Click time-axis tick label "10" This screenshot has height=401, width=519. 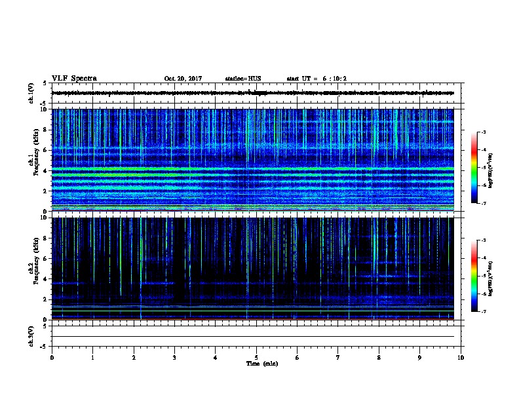click(461, 358)
